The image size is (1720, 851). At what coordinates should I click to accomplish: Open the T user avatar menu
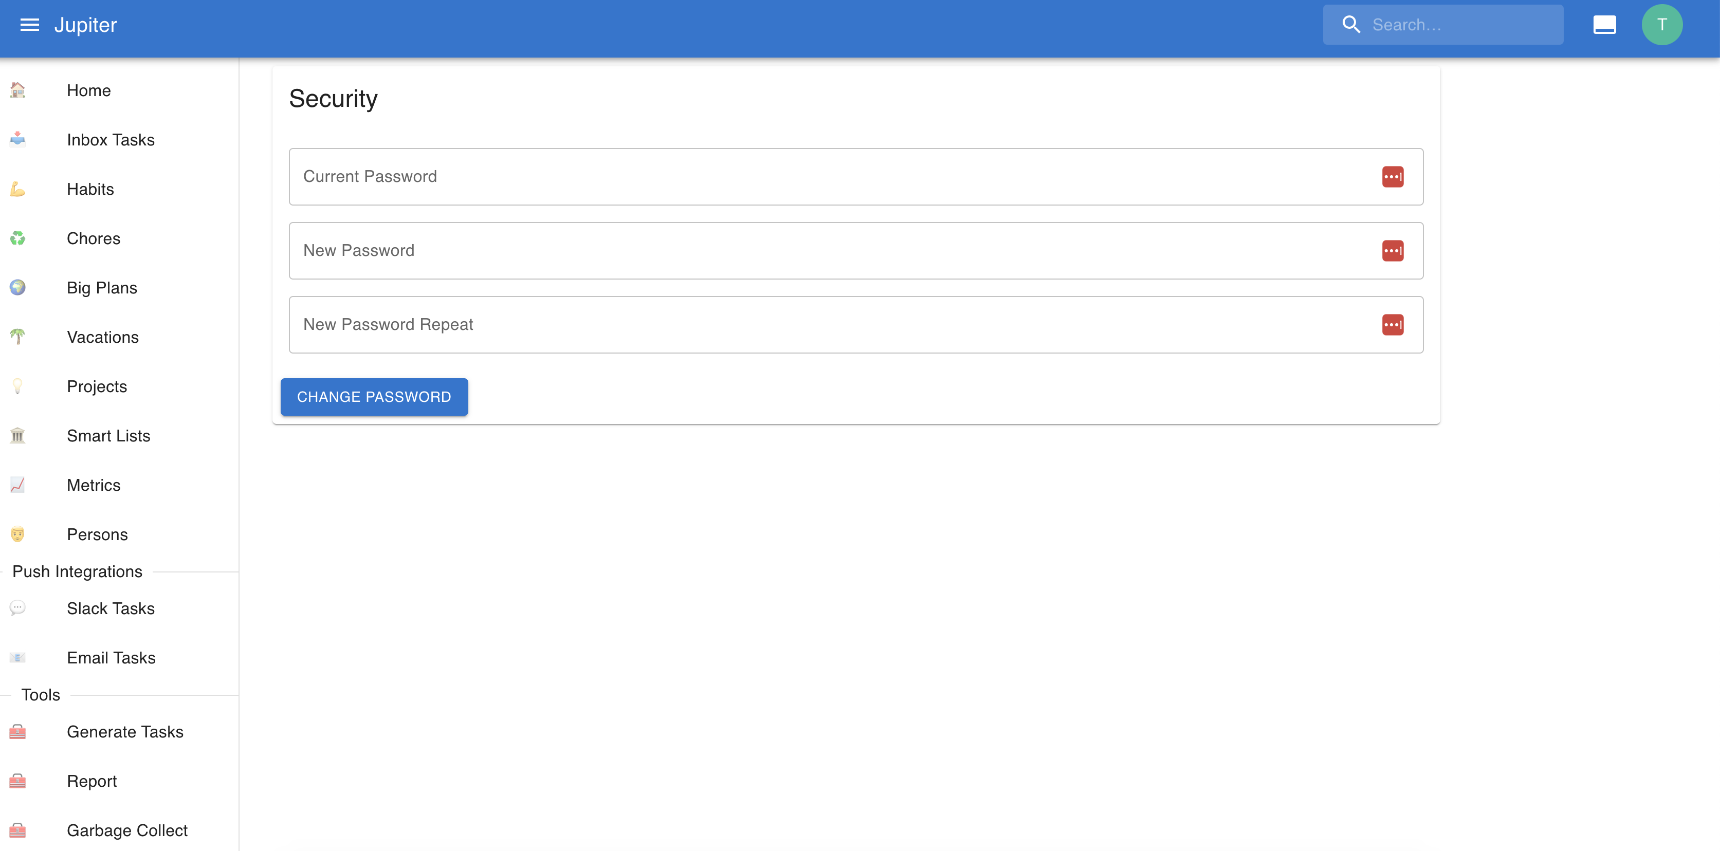(x=1661, y=25)
